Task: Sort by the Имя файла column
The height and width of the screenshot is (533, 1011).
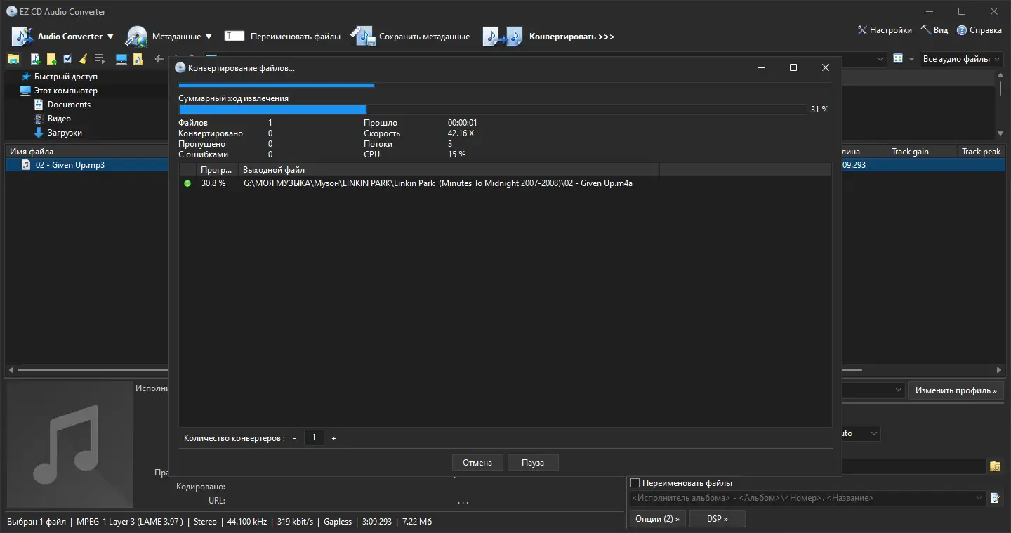Action: click(x=87, y=152)
